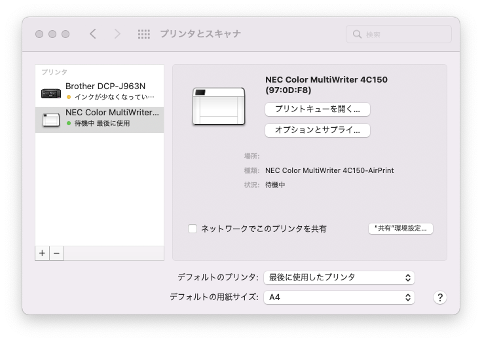
Task: Click the 種類 label
Action: pos(251,170)
